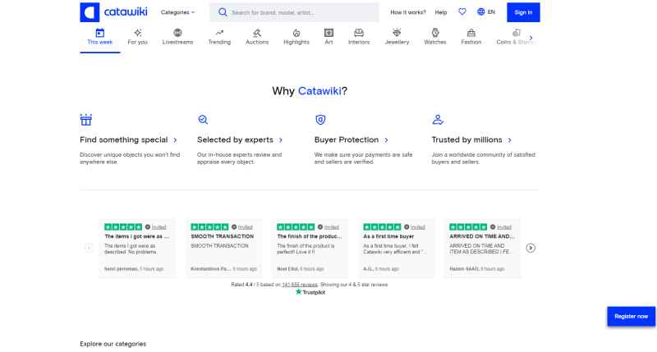This screenshot has width=657, height=352.
Task: Open Find something special heading link
Action: [x=124, y=139]
